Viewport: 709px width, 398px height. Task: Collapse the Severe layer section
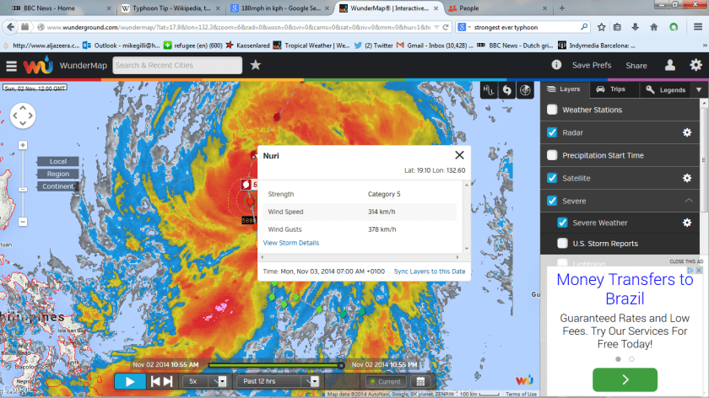click(x=690, y=201)
